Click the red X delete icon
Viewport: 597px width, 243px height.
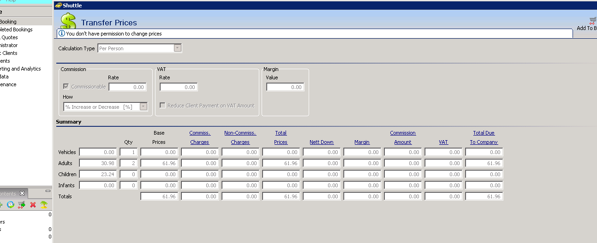click(33, 205)
